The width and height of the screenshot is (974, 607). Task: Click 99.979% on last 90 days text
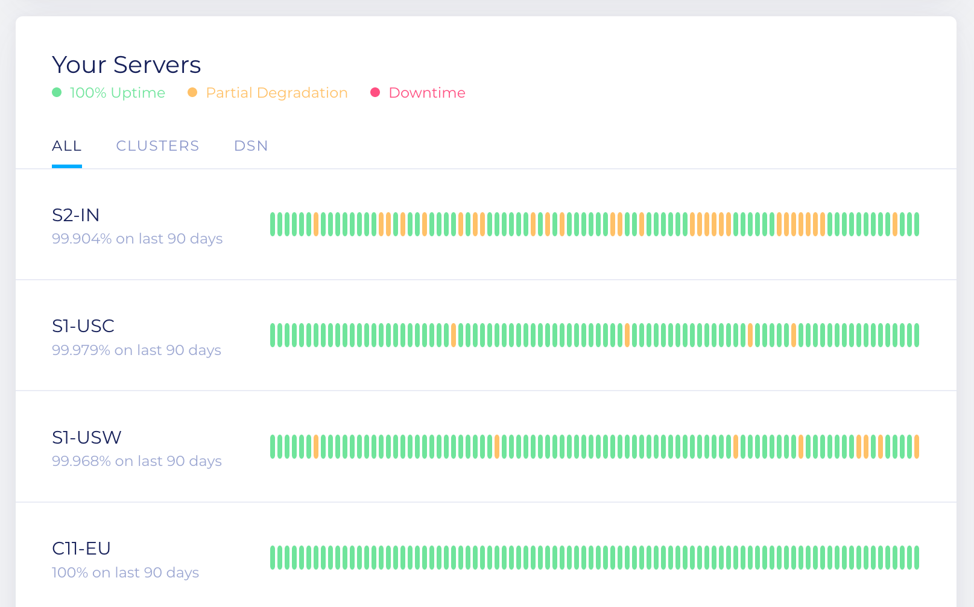click(x=137, y=350)
